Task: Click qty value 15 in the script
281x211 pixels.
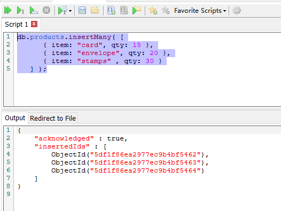Action: [137, 45]
